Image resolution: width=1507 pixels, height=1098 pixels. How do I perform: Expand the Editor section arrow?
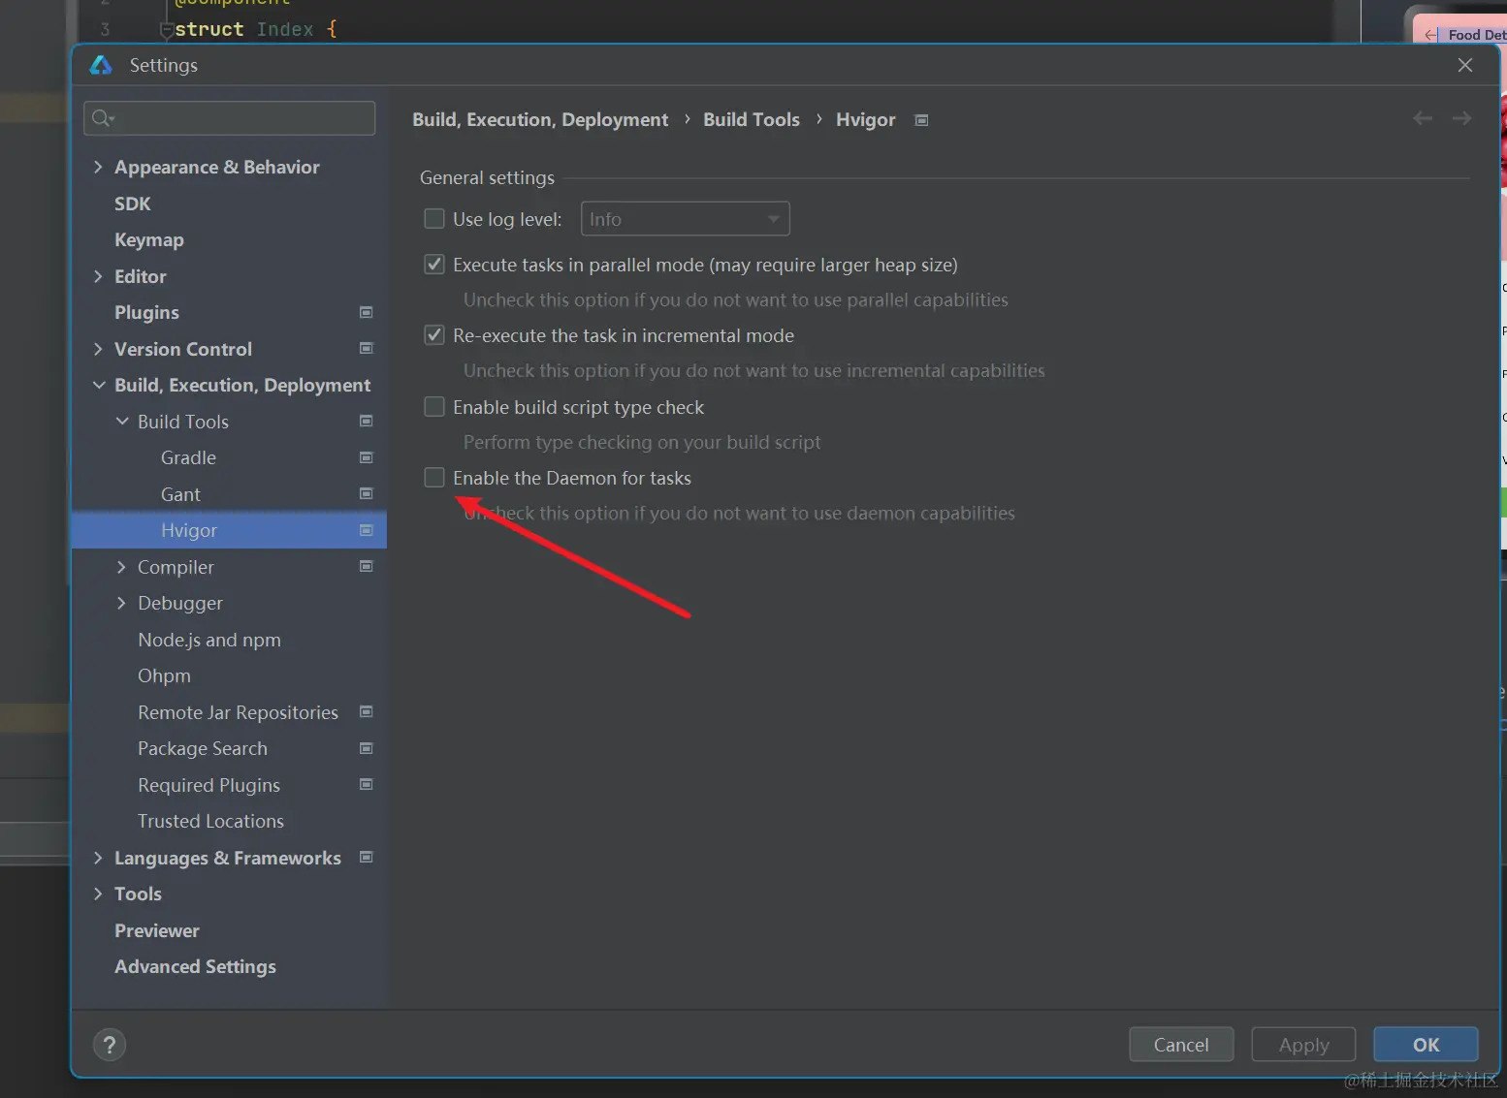pos(98,276)
